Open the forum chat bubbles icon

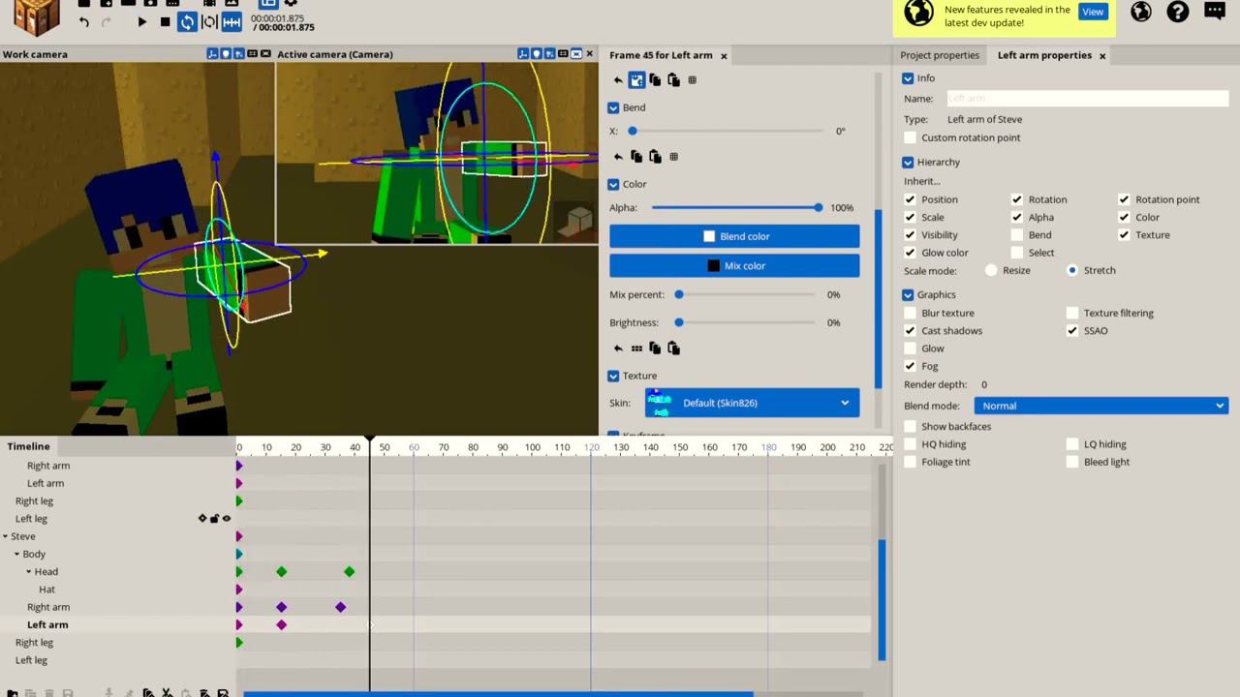tap(1215, 12)
